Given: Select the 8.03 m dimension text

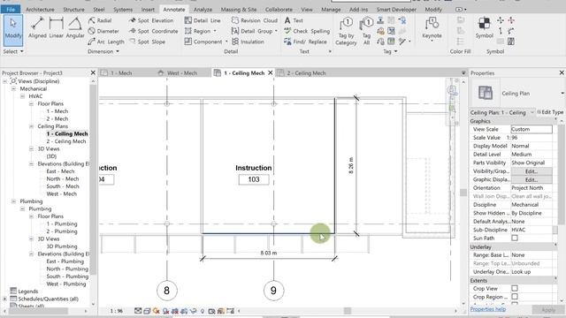Looking at the screenshot, I should click(x=269, y=253).
